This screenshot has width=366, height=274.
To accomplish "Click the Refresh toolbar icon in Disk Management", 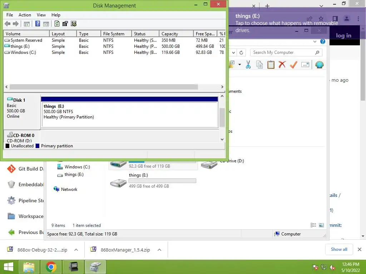I will [57, 24].
